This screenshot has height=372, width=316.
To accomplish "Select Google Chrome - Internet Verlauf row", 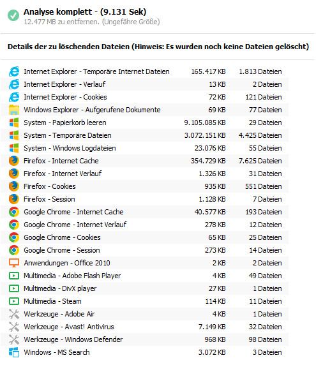I will click(x=146, y=225).
